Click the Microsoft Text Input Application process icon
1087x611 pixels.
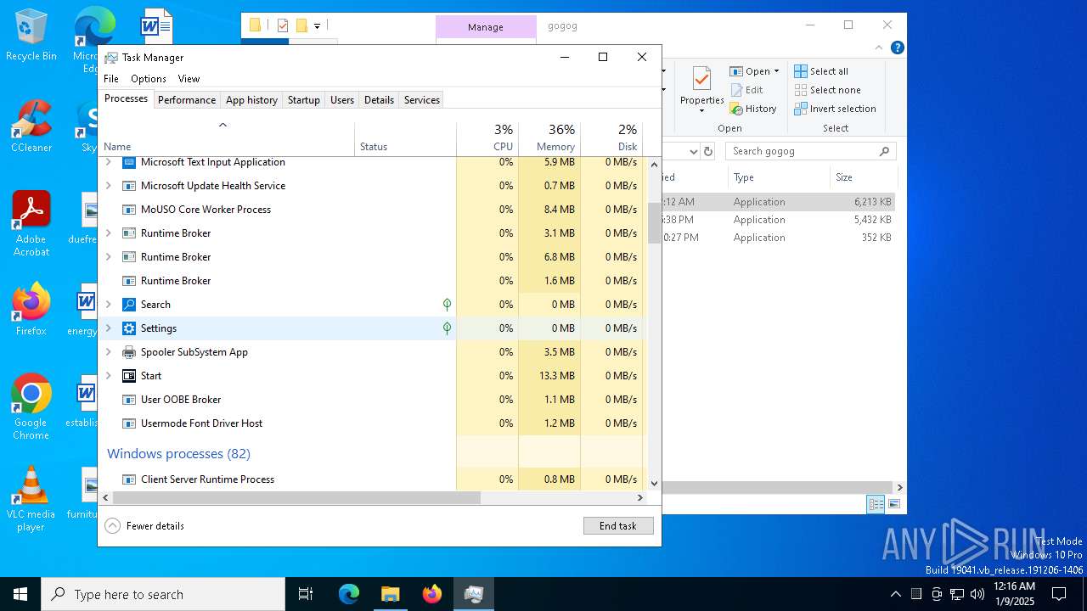[x=129, y=162]
